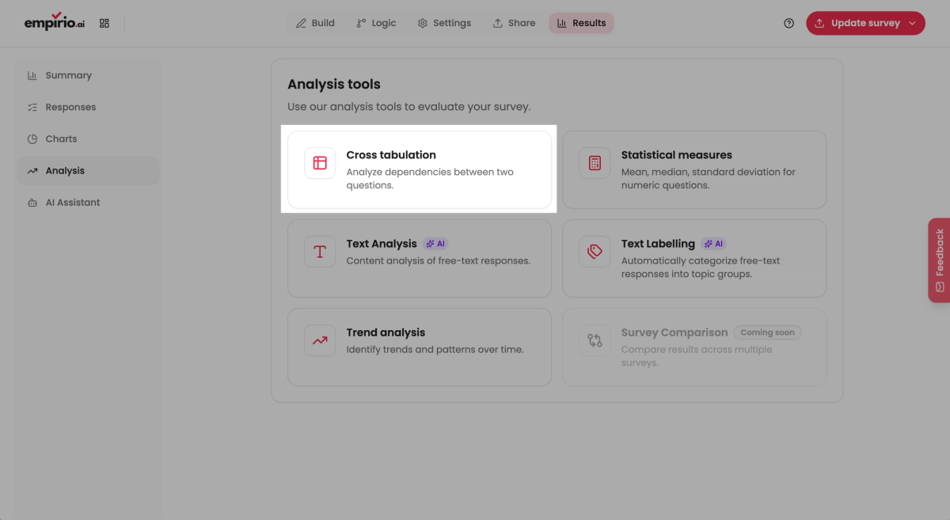
Task: Click the Coming soon badge
Action: (x=767, y=332)
